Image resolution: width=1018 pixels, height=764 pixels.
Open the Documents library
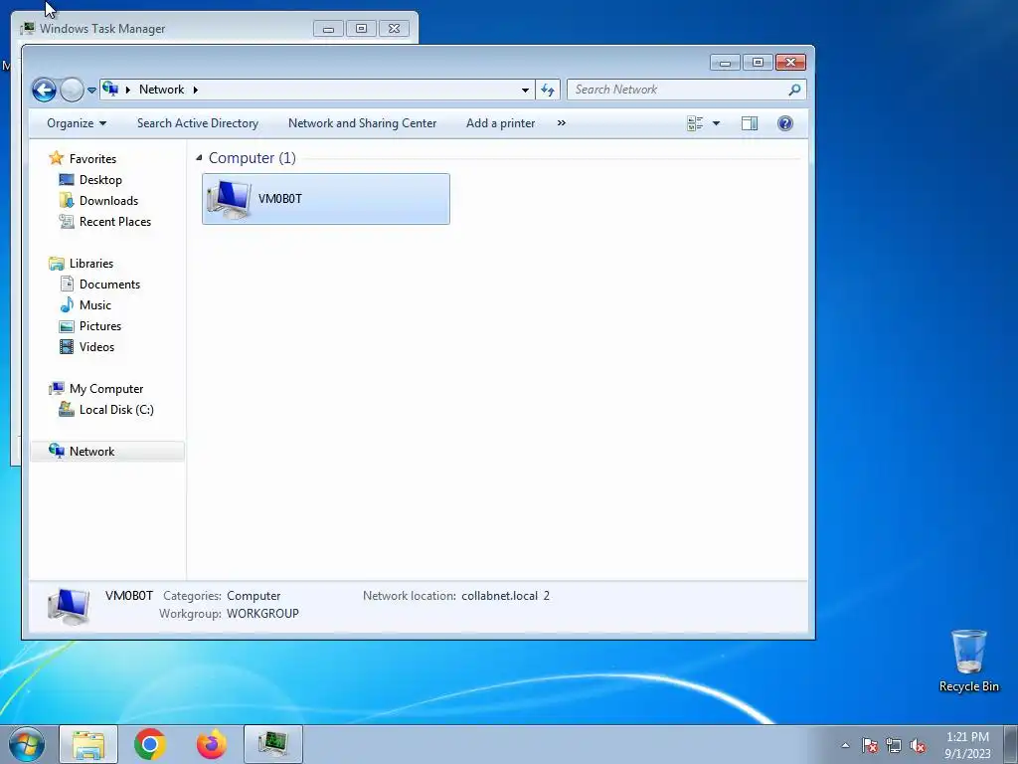click(x=109, y=284)
